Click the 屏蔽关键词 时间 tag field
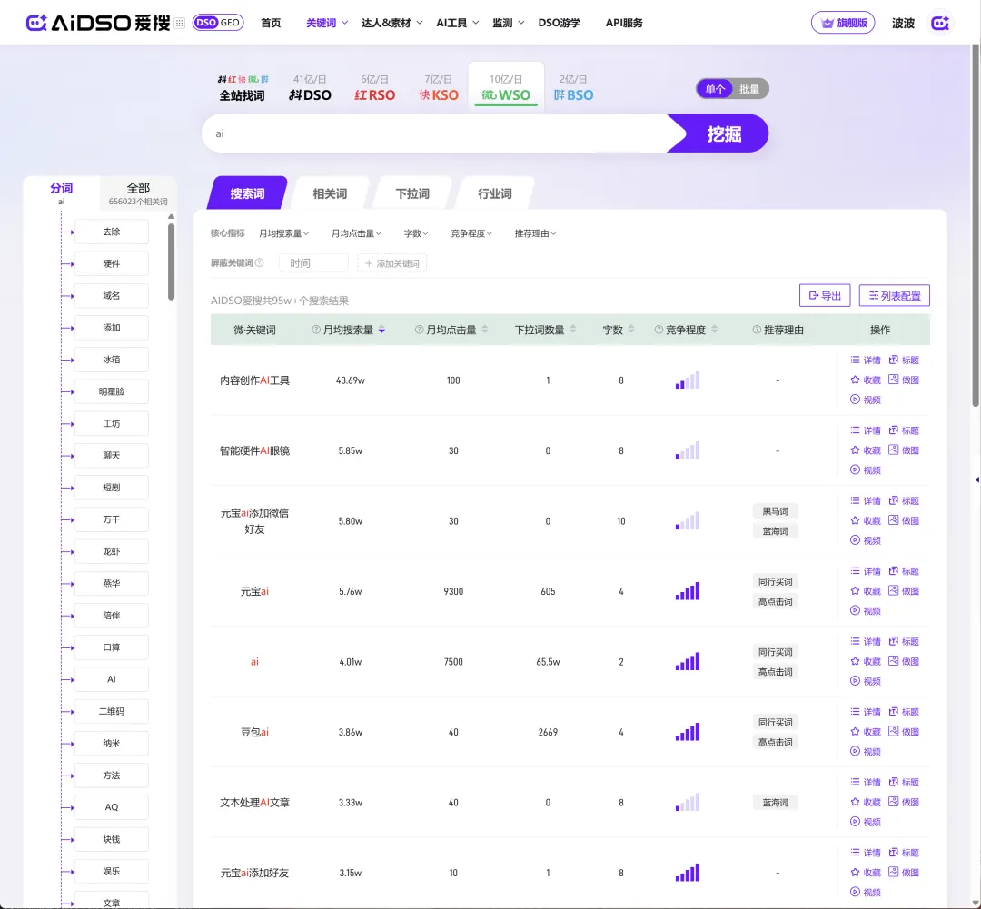This screenshot has width=981, height=909. (x=313, y=262)
